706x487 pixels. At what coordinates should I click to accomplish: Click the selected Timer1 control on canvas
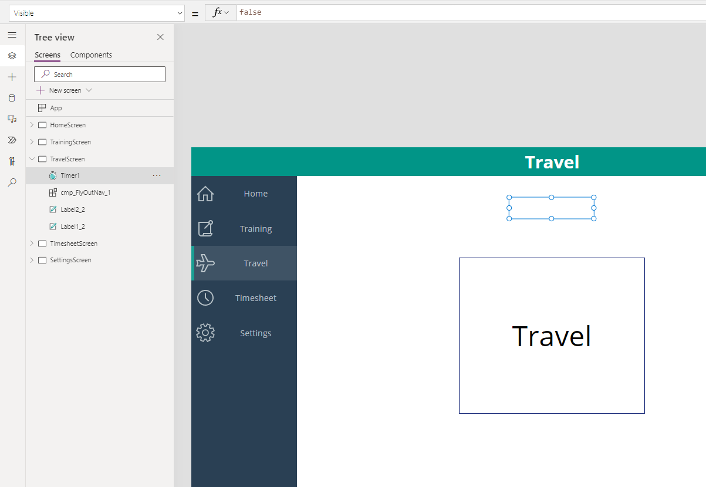click(x=552, y=208)
